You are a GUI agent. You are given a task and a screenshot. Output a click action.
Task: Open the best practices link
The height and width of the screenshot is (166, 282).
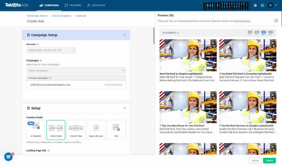[242, 21]
